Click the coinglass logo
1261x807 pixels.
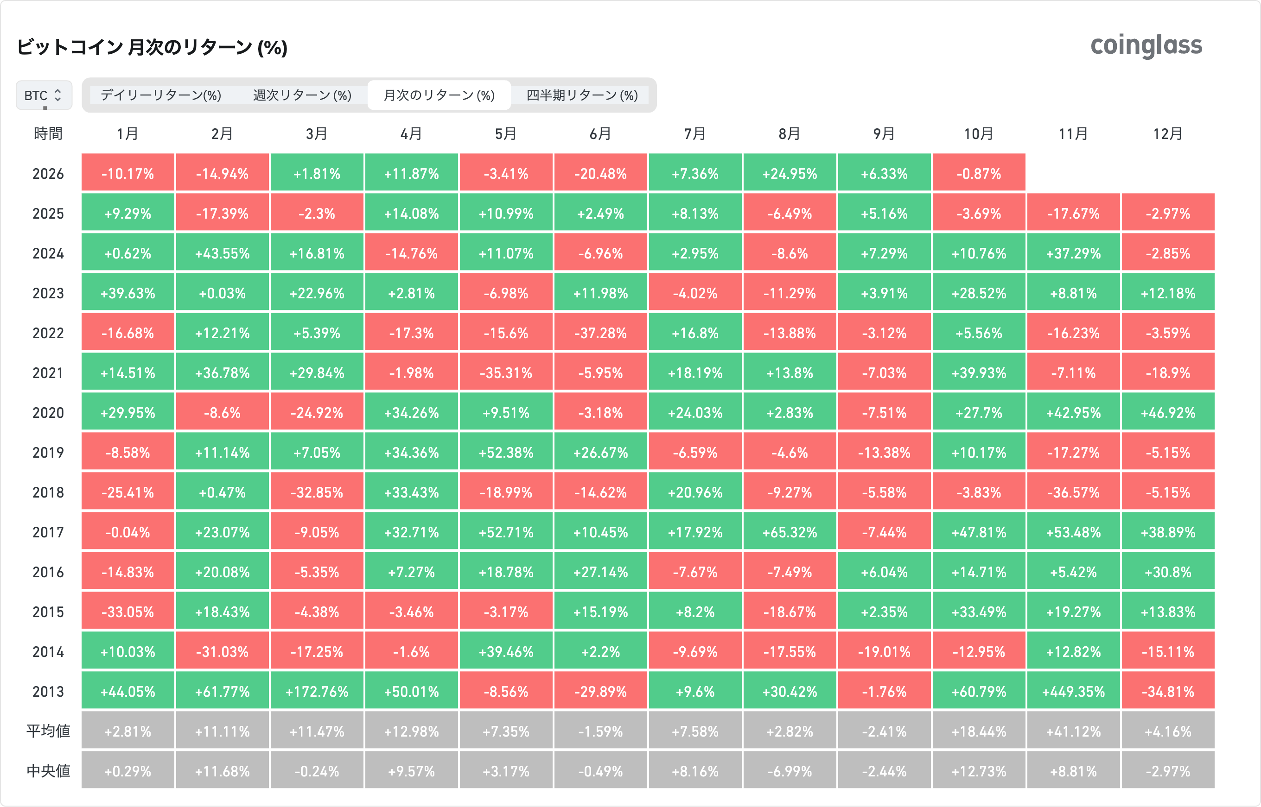1146,45
